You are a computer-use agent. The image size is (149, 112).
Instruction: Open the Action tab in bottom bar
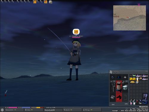[x=92, y=110]
